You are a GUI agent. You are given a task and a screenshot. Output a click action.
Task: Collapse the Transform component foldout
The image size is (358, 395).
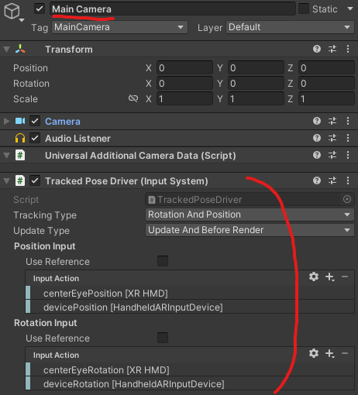[x=6, y=50]
